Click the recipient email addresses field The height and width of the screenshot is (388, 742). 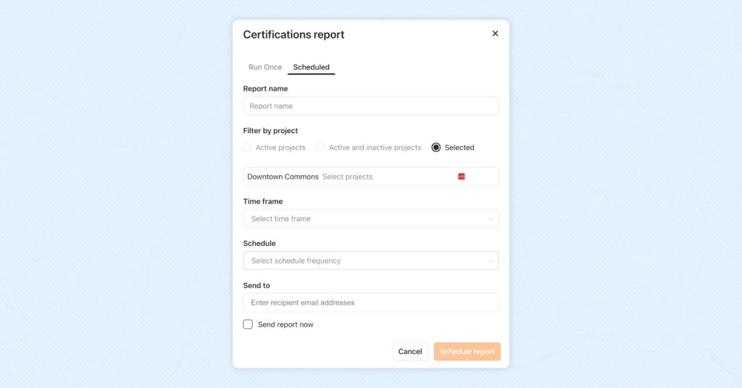(x=370, y=303)
